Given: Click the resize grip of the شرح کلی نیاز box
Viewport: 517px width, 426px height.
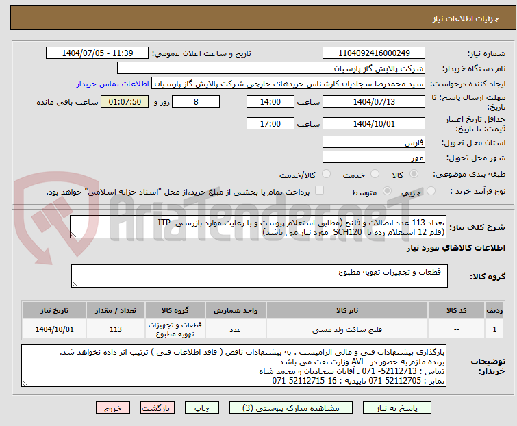Looking at the screenshot, I should (73, 235).
